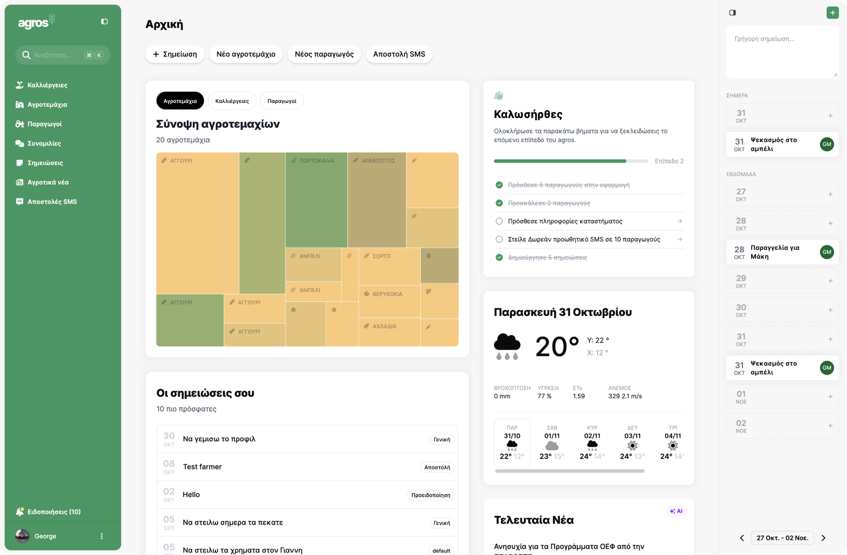This screenshot has width=847, height=555.
Task: Open Αγροτεμάχια in the sidebar
Action: [47, 105]
